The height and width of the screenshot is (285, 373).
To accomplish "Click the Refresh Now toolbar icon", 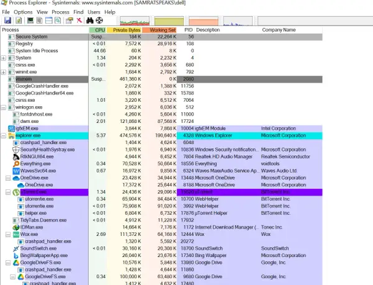I will tap(19, 20).
